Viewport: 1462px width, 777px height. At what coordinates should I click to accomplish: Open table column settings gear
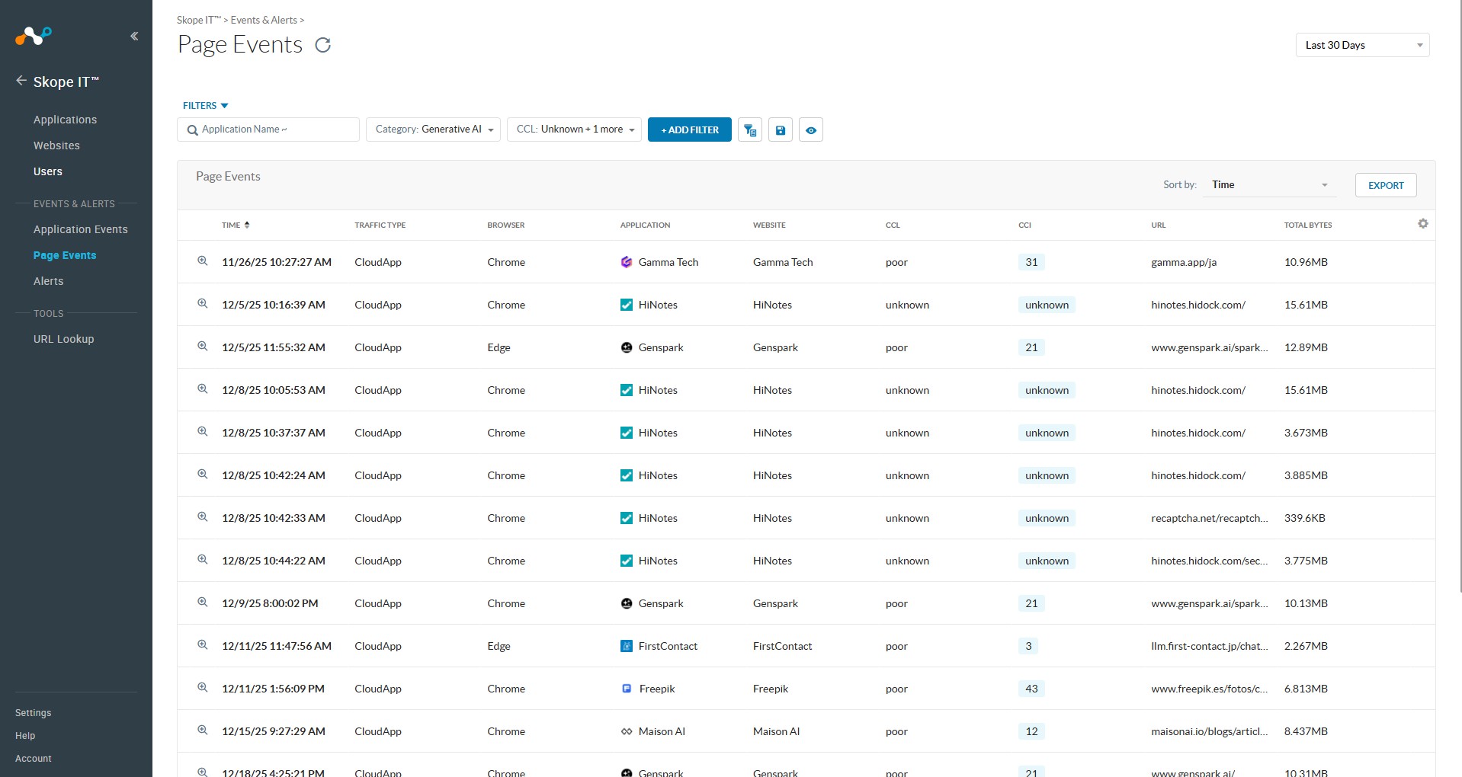tap(1422, 224)
